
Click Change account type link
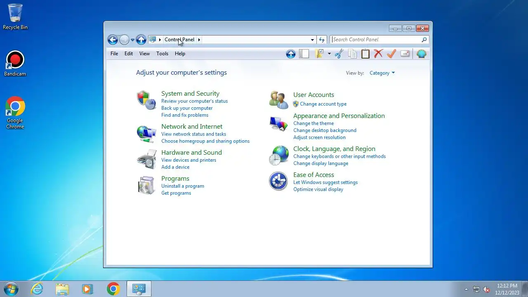coord(323,104)
